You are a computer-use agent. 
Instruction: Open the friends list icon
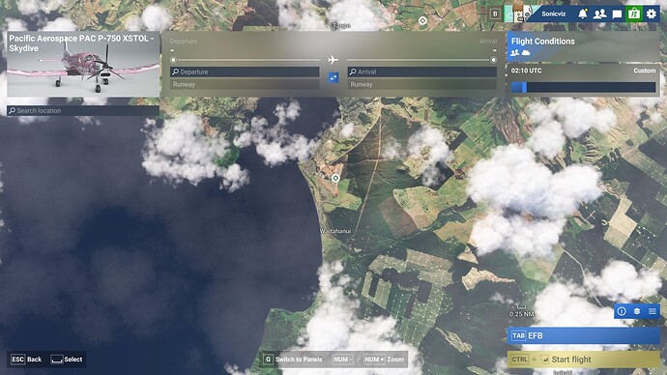(x=599, y=14)
